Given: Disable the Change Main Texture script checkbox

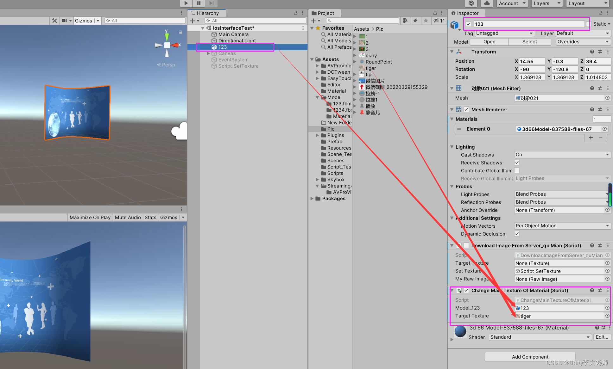Looking at the screenshot, I should [466, 290].
